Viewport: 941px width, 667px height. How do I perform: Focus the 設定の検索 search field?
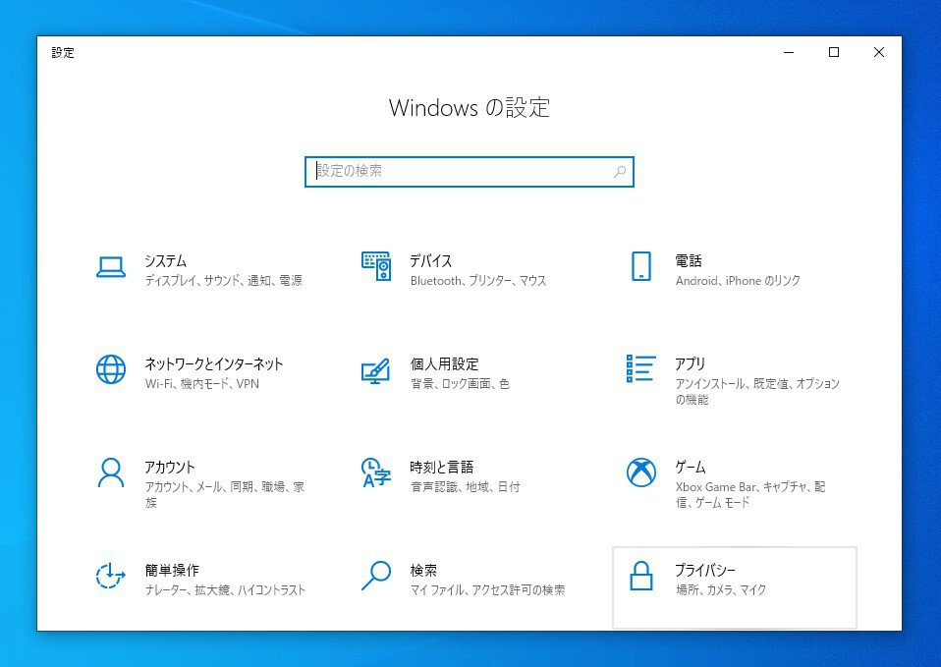coord(470,172)
